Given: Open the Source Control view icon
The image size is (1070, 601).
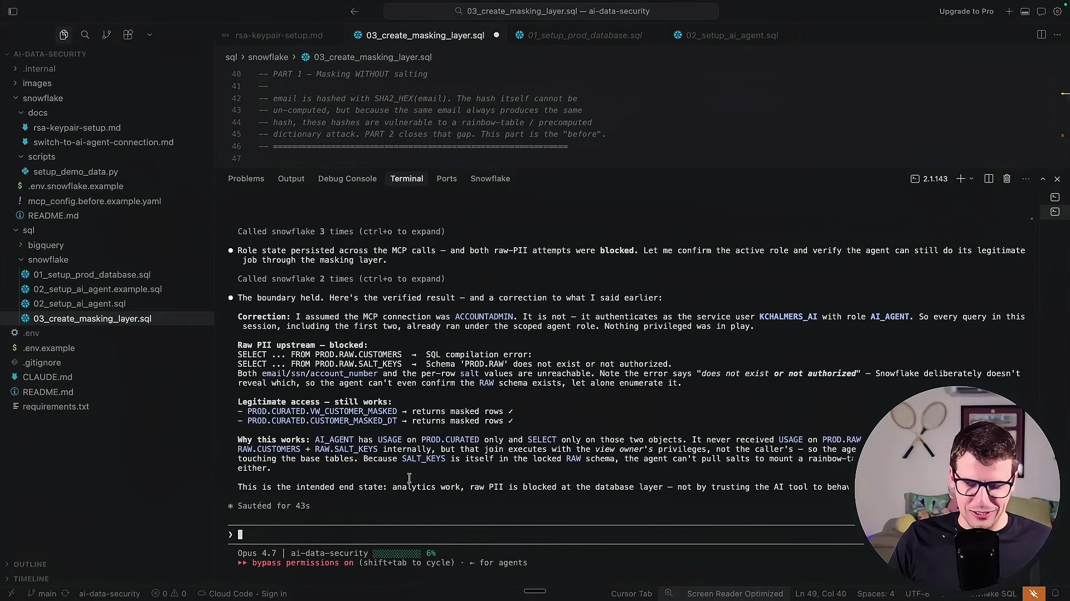Looking at the screenshot, I should (x=106, y=35).
